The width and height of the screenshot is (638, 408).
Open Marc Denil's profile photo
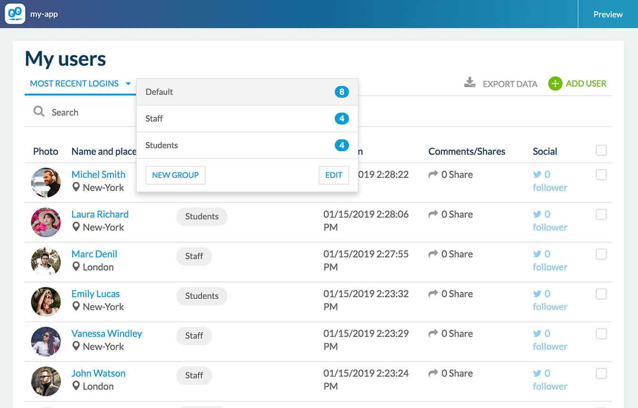pos(46,261)
